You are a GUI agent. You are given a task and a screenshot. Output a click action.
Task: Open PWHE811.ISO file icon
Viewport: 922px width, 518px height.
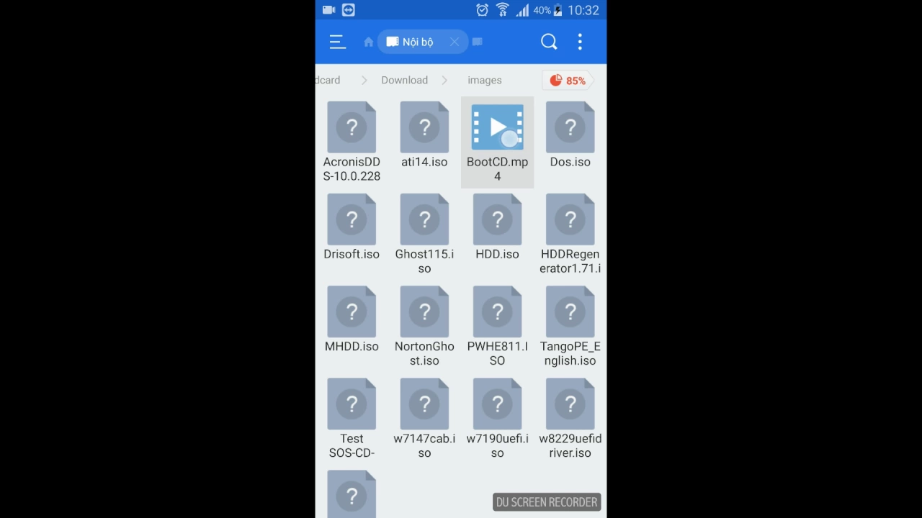497,312
